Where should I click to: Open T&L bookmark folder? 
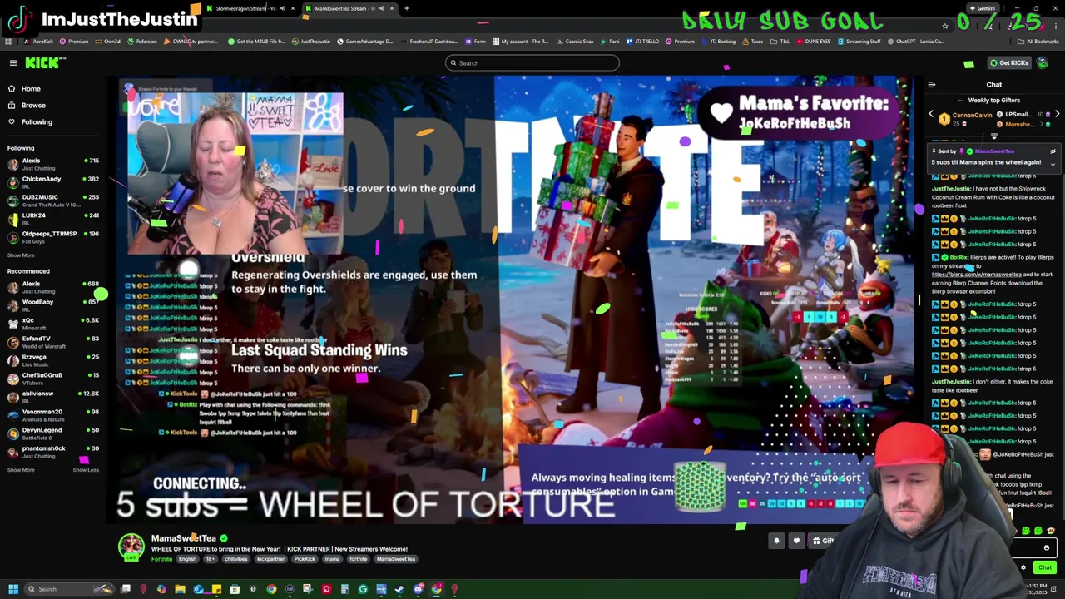[x=780, y=42]
